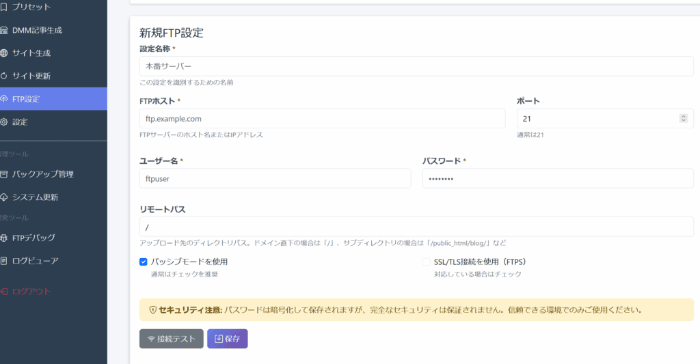
Task: Click the hint text この設定を識別するための名前
Action: (x=186, y=83)
